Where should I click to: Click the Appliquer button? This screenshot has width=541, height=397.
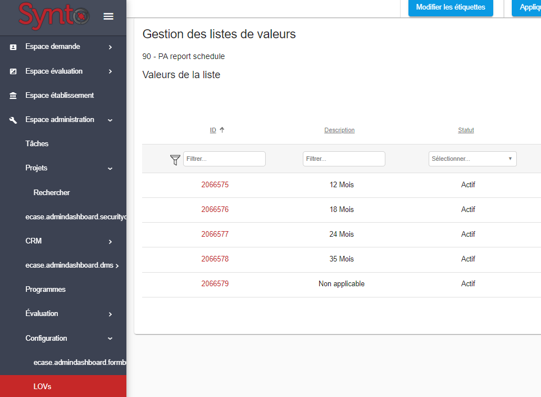(x=526, y=7)
